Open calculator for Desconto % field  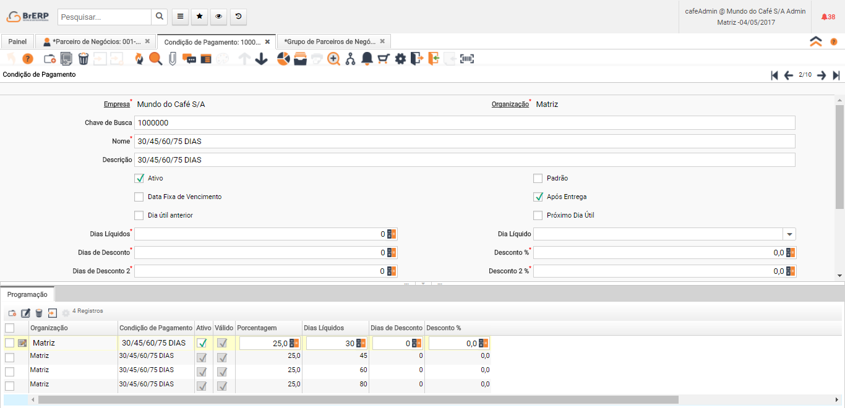(791, 253)
